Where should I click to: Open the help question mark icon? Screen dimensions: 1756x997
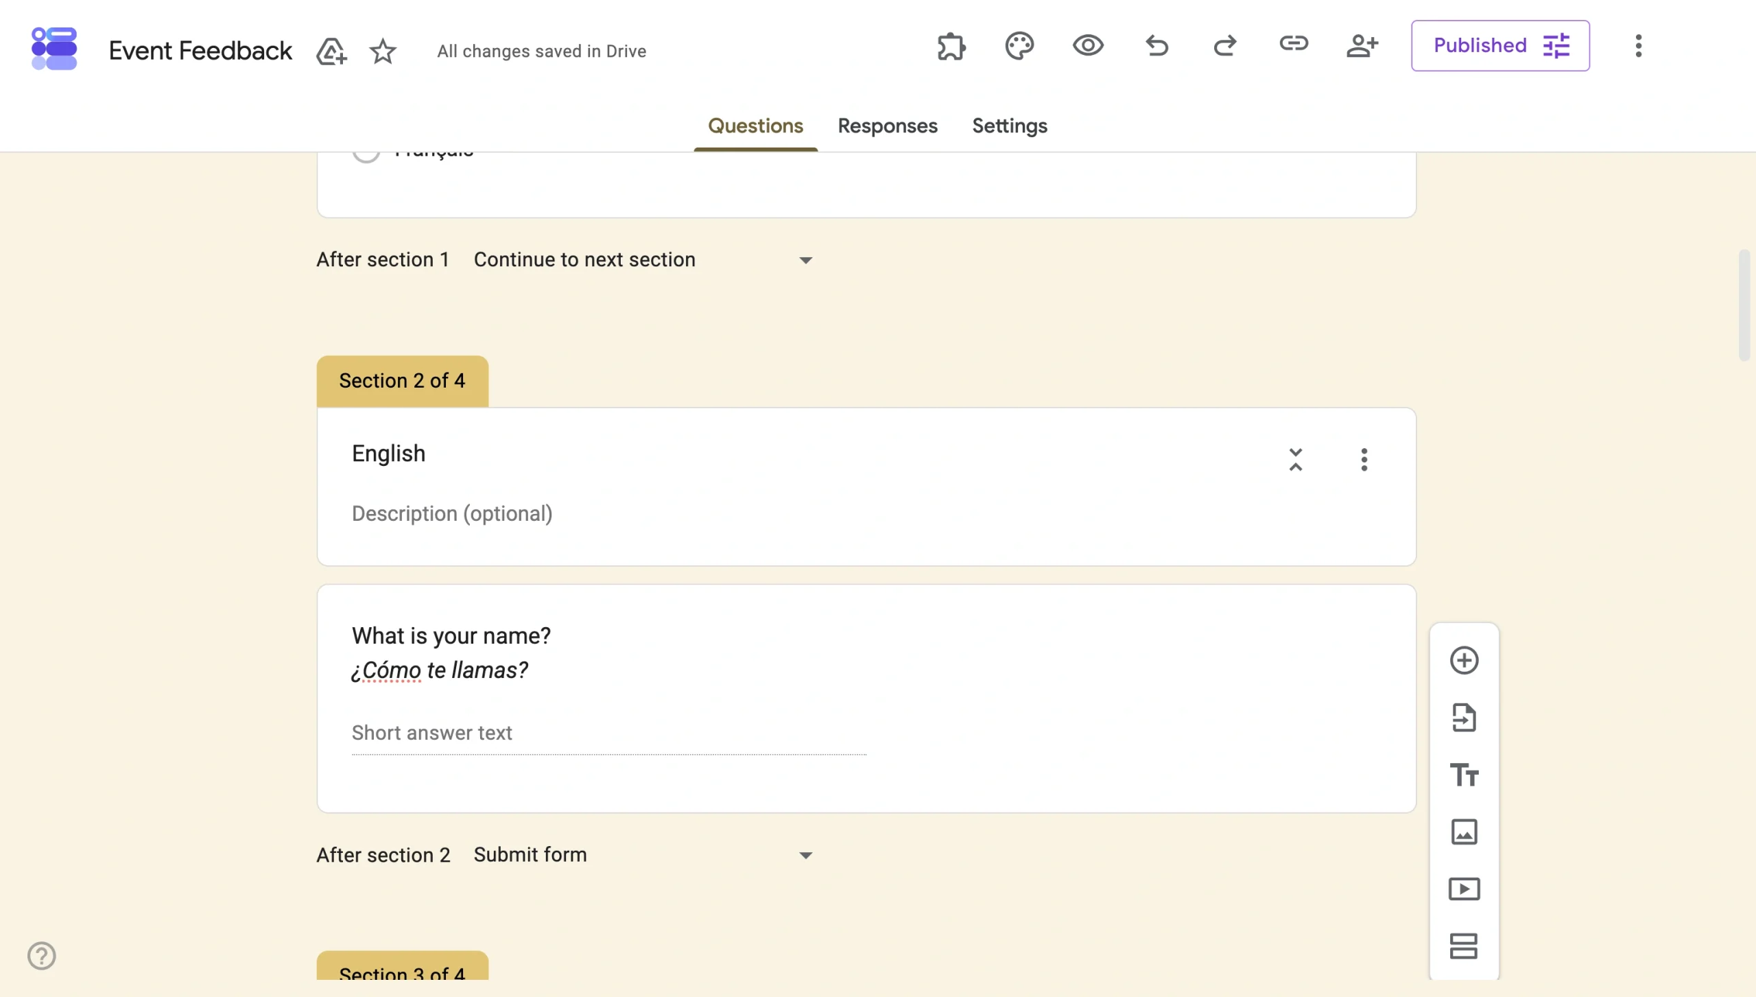pos(42,955)
